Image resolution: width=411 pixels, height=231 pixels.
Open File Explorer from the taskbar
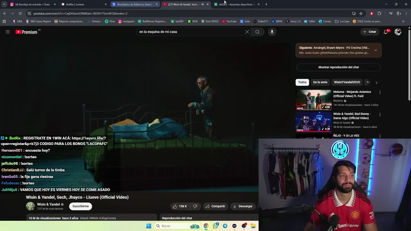click(253, 226)
